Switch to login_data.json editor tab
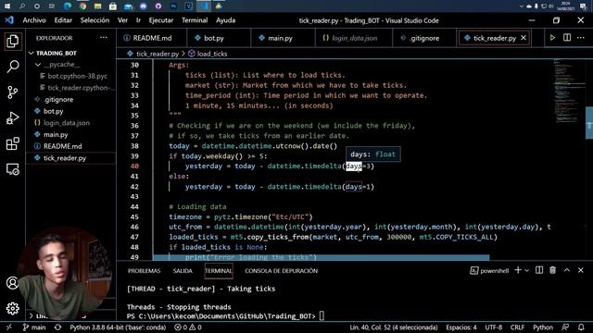593x333 pixels. (354, 38)
